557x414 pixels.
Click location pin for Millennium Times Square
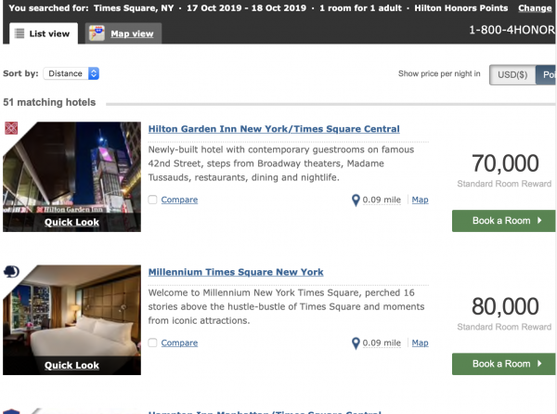(356, 343)
